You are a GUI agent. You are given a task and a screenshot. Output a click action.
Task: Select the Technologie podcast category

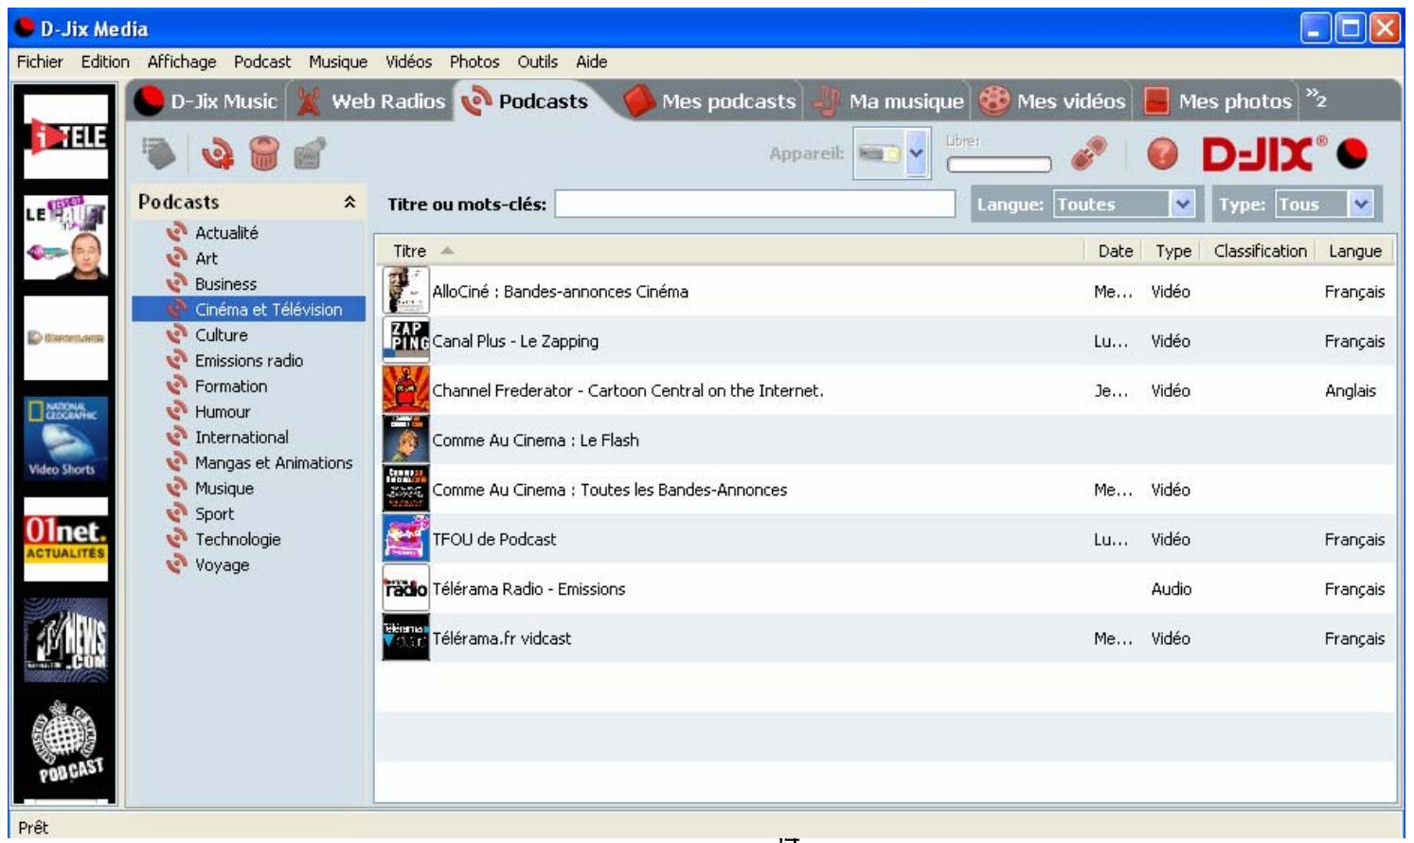pyautogui.click(x=238, y=539)
